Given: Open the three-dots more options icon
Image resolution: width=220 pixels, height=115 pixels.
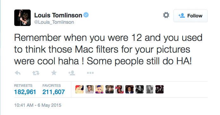Looking at the screenshot, I should pos(90,73).
